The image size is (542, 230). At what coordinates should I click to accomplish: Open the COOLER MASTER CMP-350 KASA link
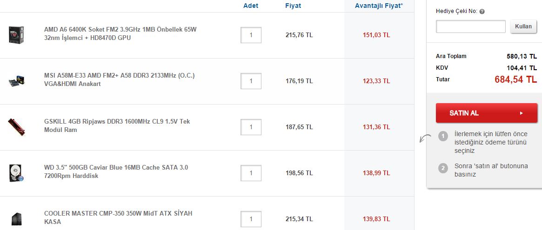pyautogui.click(x=118, y=217)
